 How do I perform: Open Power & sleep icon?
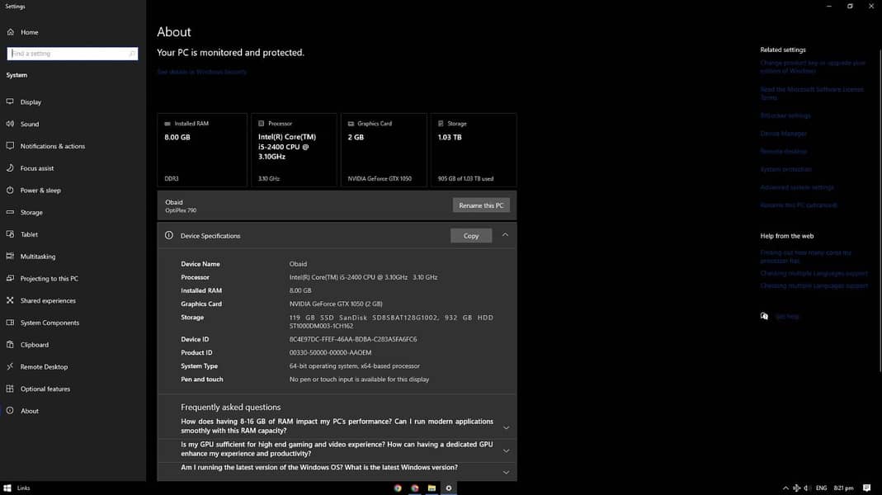click(x=10, y=190)
